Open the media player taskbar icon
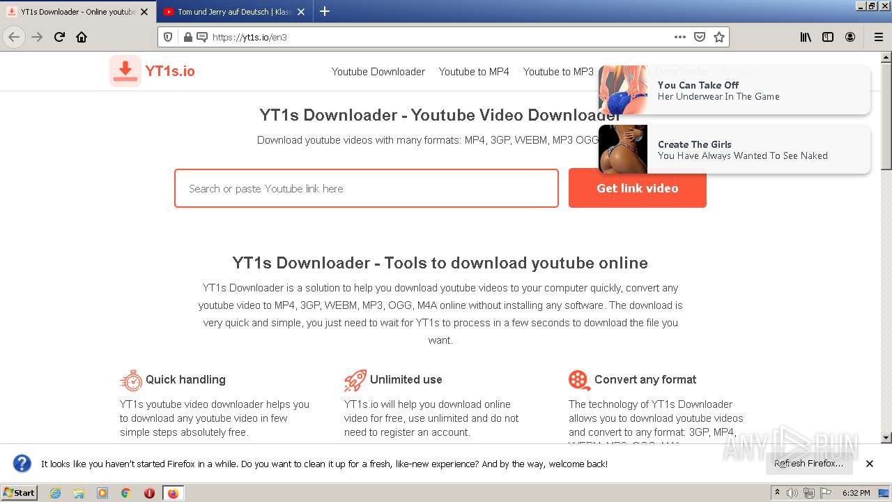Image resolution: width=892 pixels, height=502 pixels. point(102,493)
